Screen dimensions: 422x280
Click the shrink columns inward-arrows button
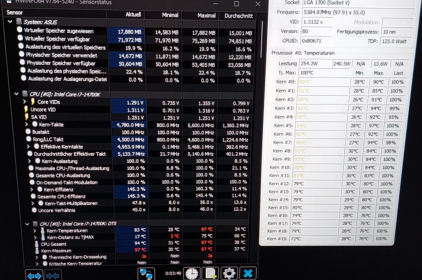click(x=53, y=276)
